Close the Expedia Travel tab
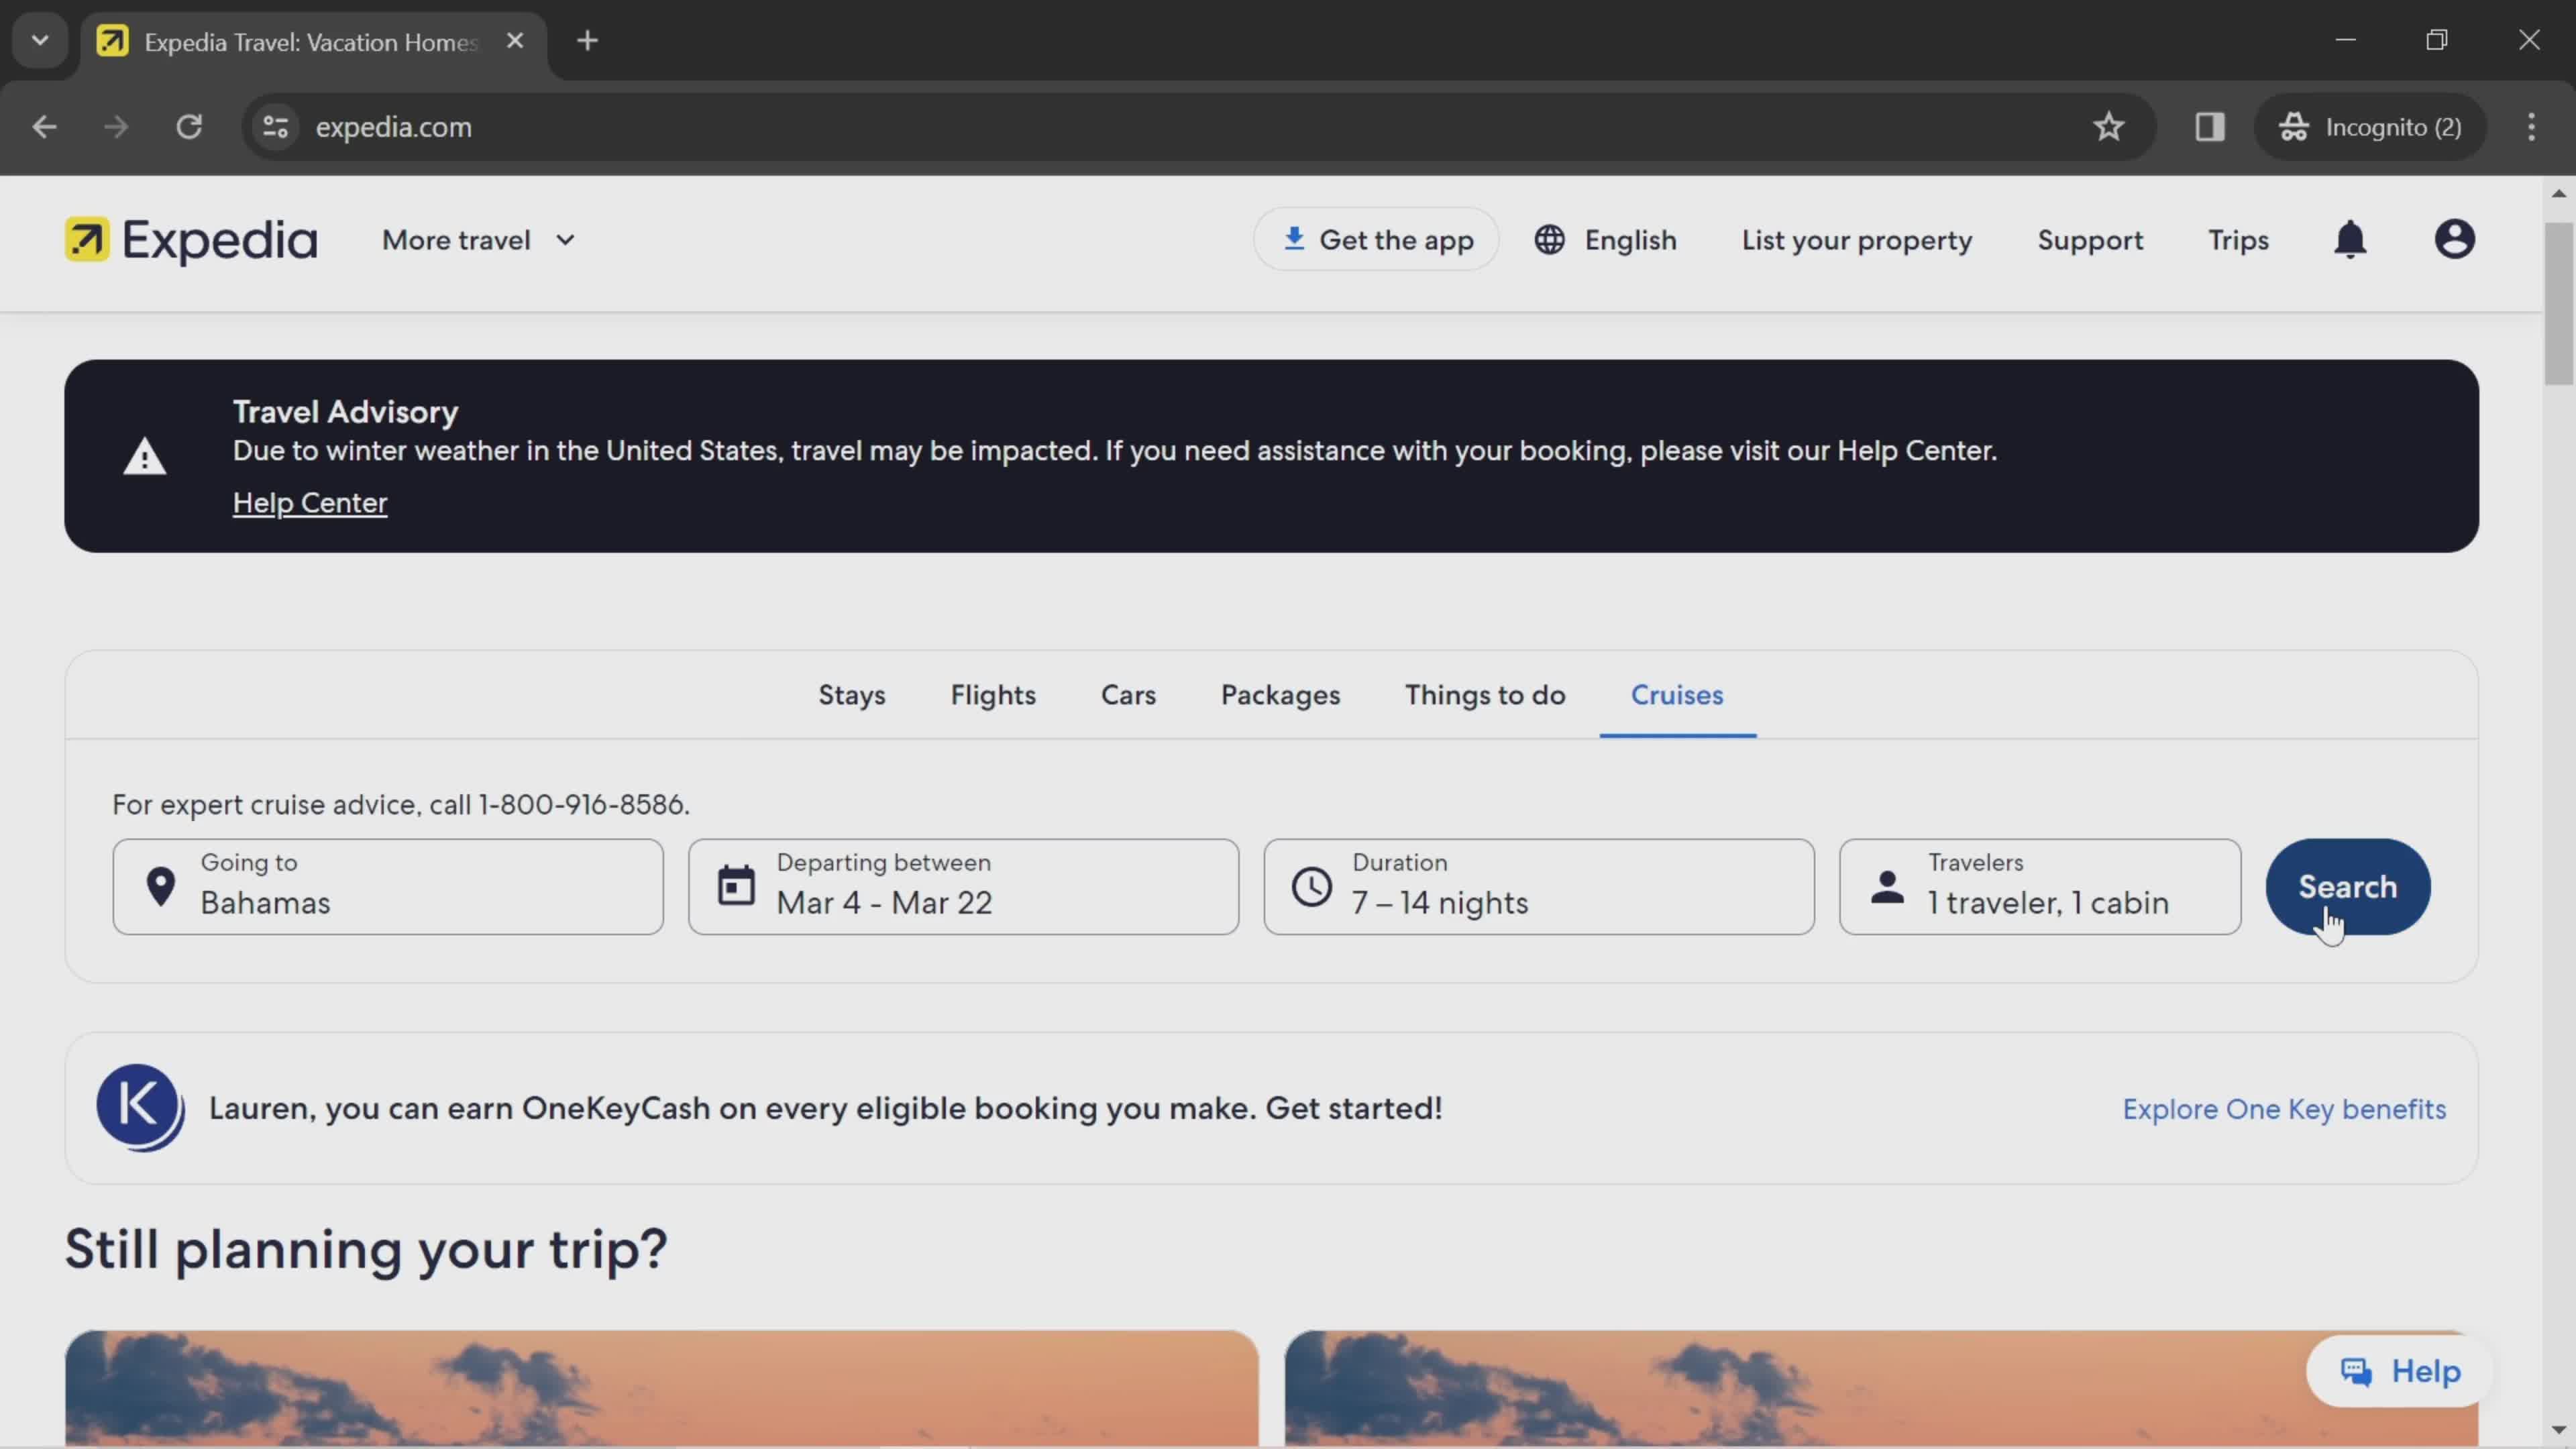 tap(515, 41)
